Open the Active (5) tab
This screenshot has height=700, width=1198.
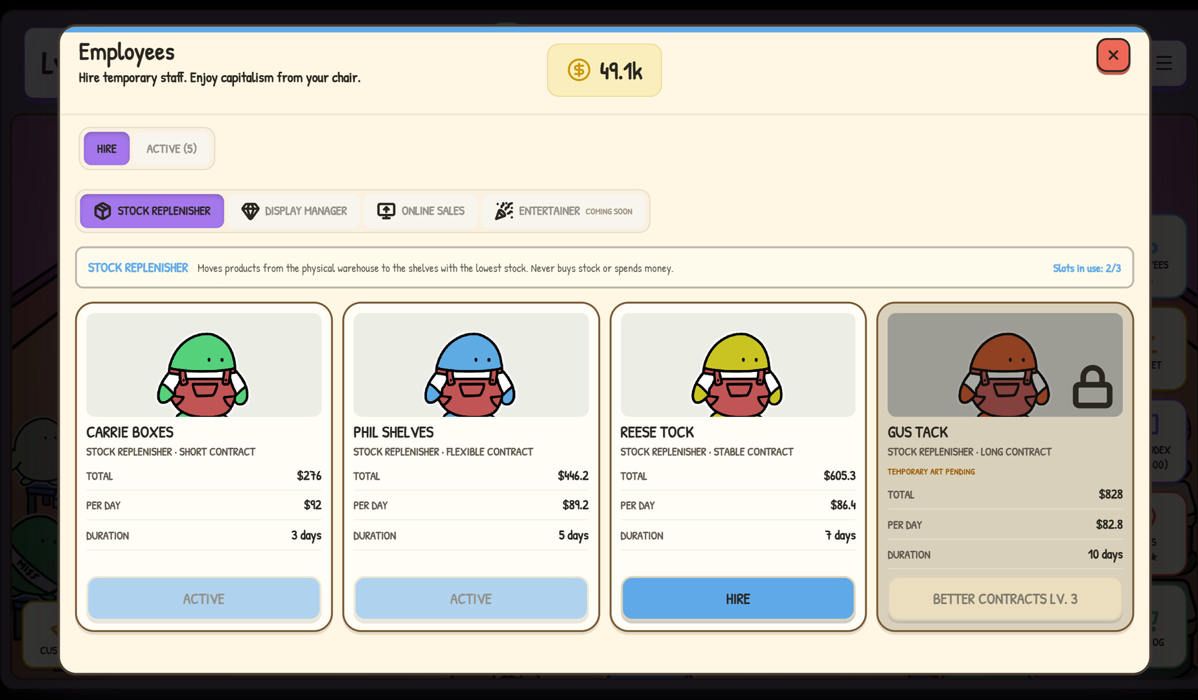(x=172, y=148)
